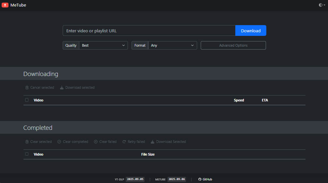Click the Download selected icon in Downloading
Image resolution: width=328 pixels, height=183 pixels.
coord(62,88)
